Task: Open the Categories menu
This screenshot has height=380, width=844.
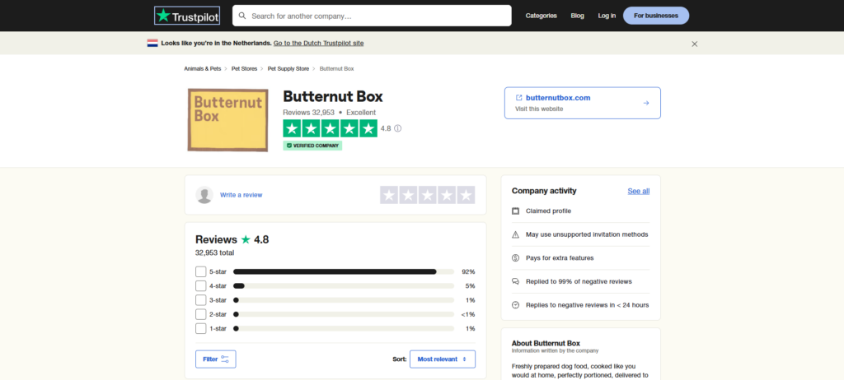Action: click(x=541, y=16)
